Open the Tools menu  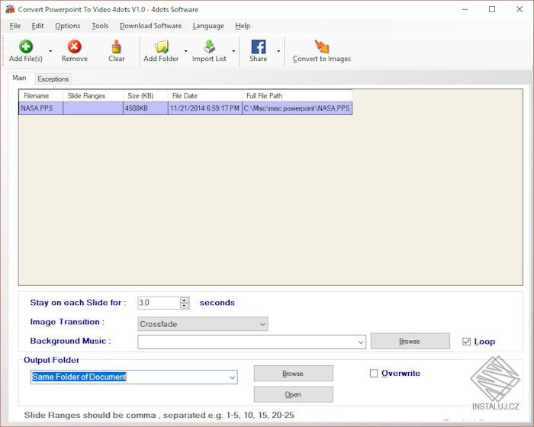(100, 26)
